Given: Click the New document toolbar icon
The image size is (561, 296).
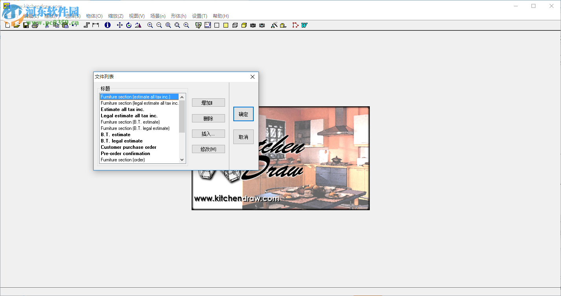Looking at the screenshot, I should point(7,25).
